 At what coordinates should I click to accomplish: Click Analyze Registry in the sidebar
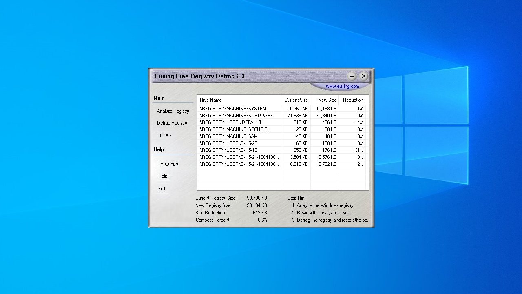[173, 111]
